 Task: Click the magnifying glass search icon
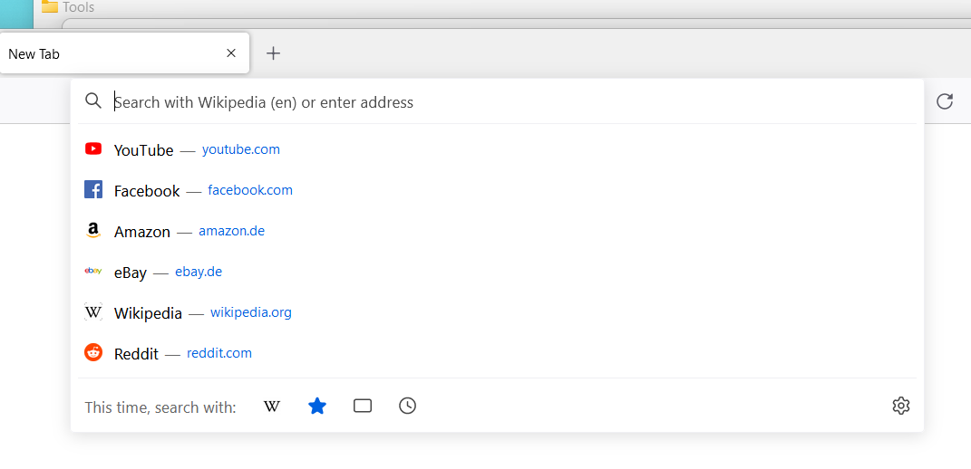click(93, 100)
